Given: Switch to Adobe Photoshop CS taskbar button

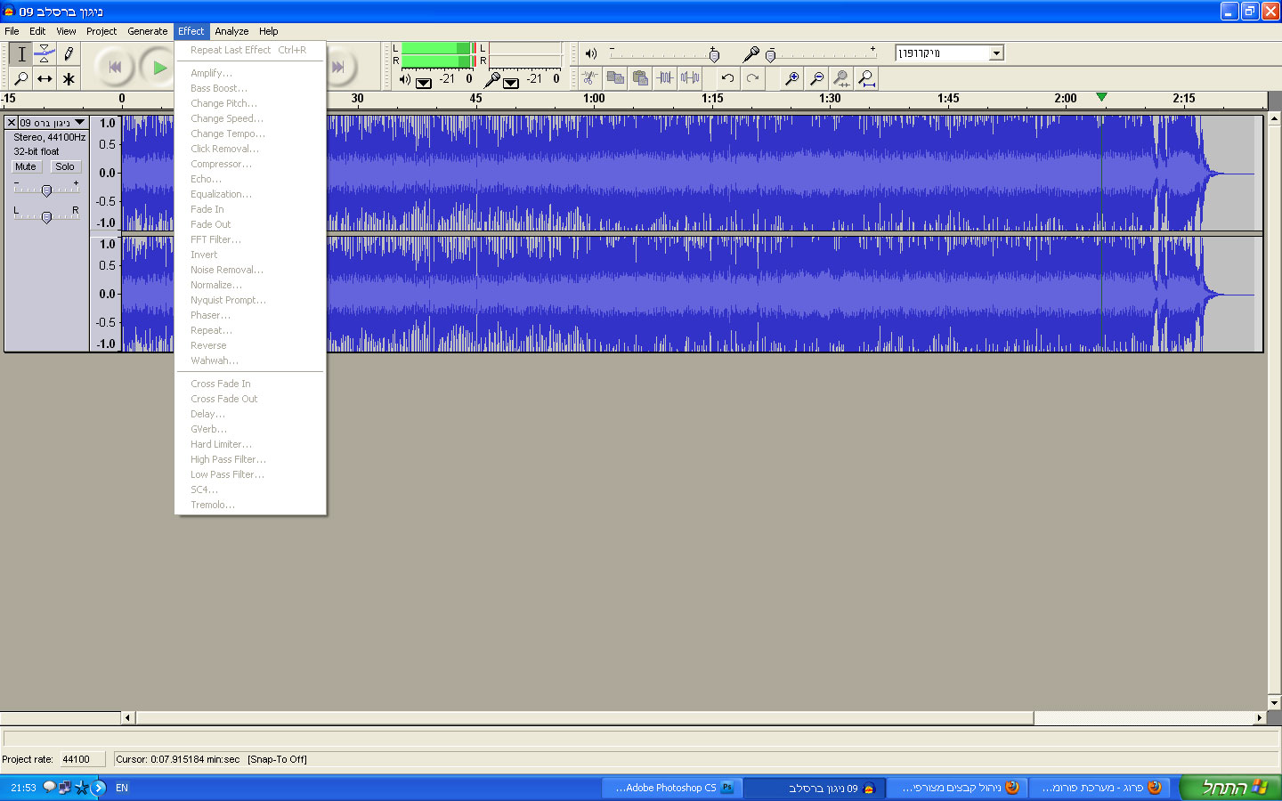Looking at the screenshot, I should coord(672,788).
